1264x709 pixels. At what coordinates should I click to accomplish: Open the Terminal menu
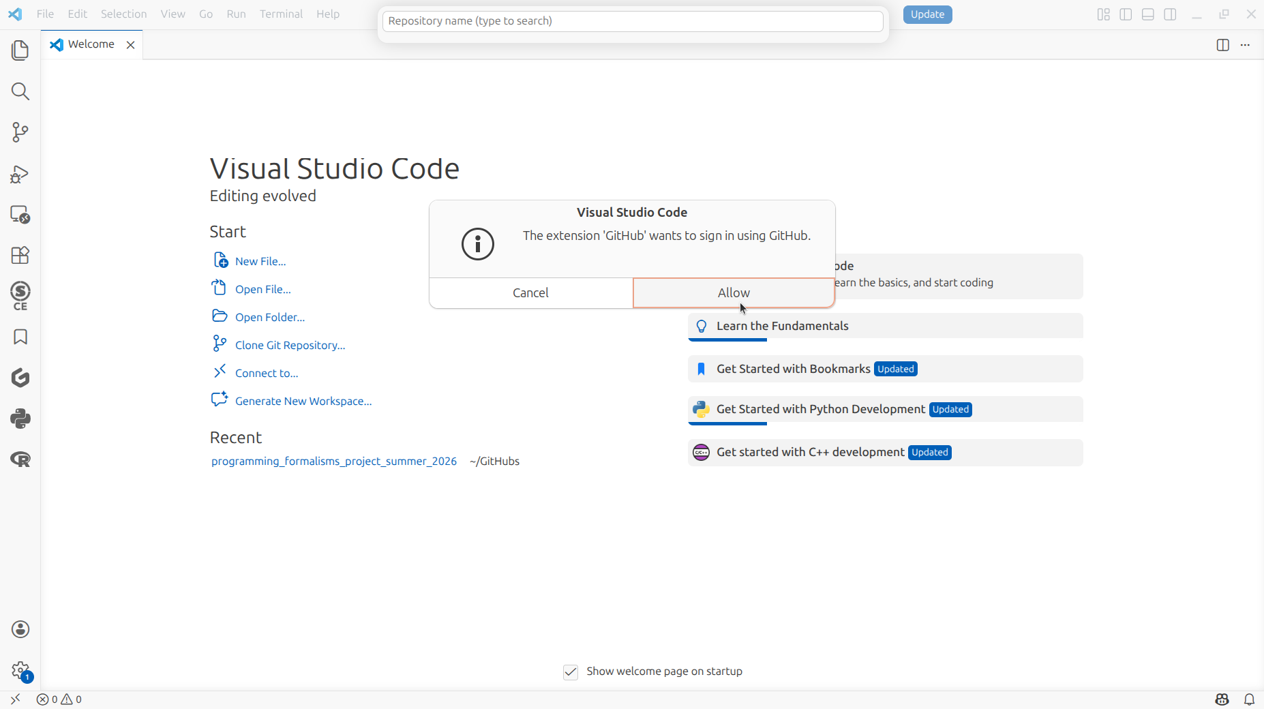(x=281, y=14)
